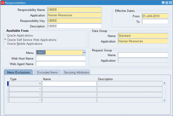The image size is (173, 116).
Task: Open the fourth row Type dropdown
Action: click(40, 100)
